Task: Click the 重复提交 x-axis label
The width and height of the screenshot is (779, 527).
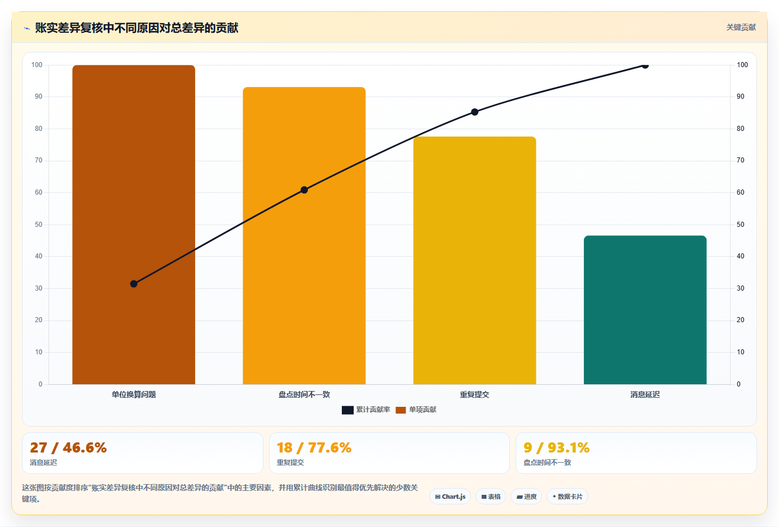Action: coord(474,394)
